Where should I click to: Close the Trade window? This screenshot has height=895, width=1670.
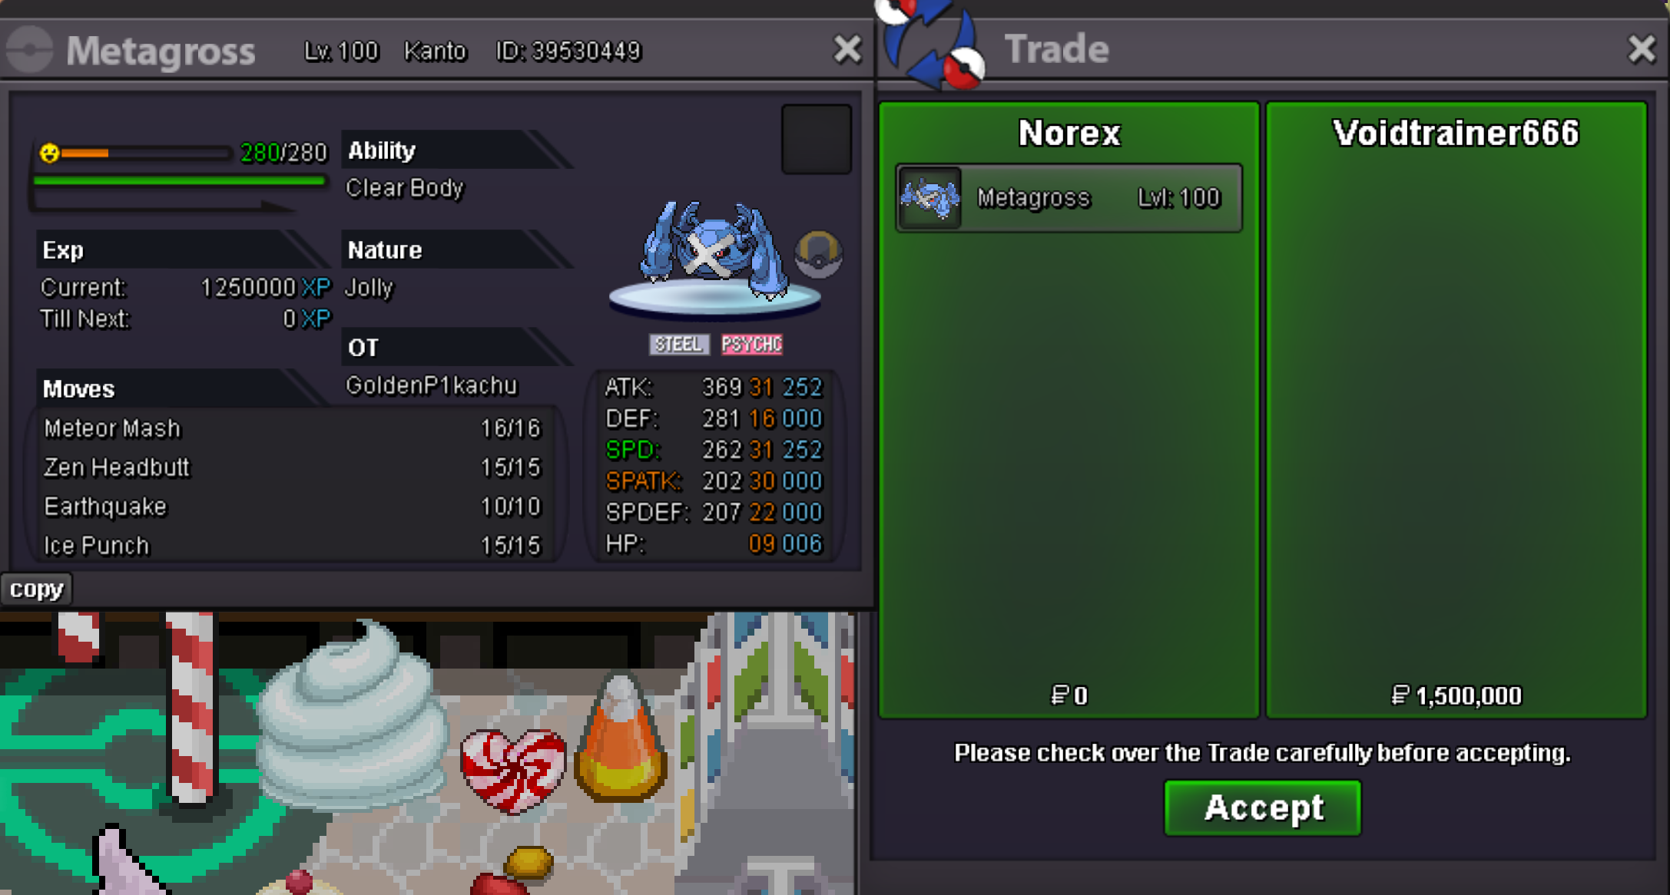coord(1642,49)
